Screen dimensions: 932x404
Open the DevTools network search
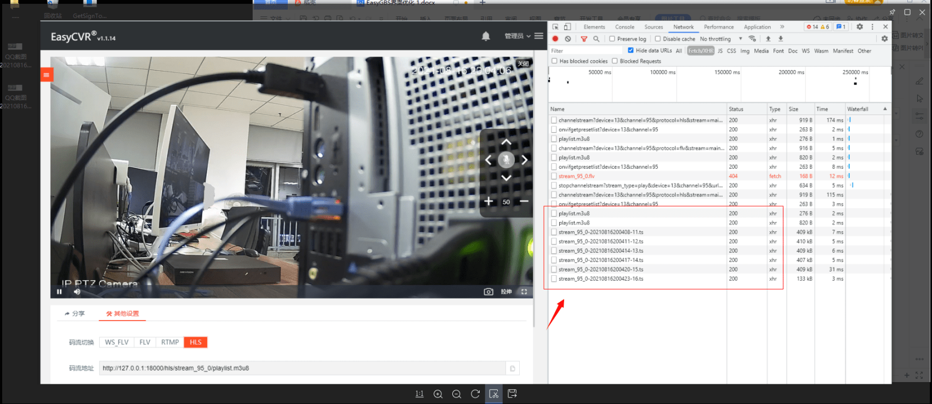(x=596, y=39)
